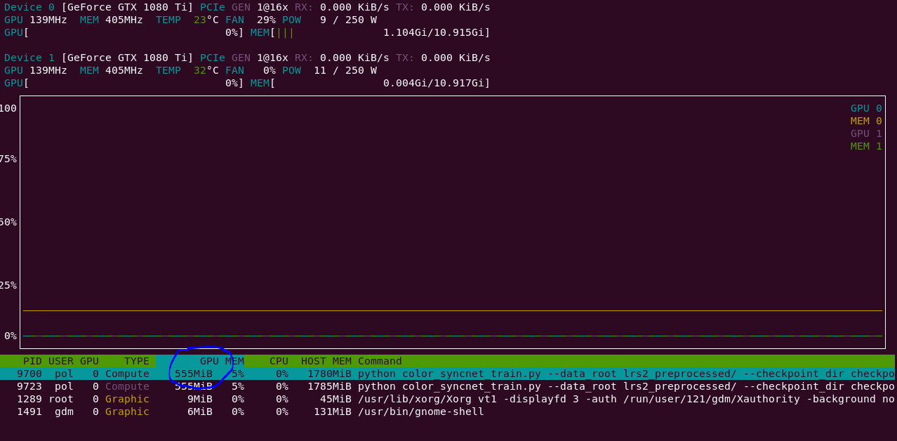Image resolution: width=897 pixels, height=441 pixels.
Task: Click MEM 0 in the chart legend
Action: tap(866, 121)
